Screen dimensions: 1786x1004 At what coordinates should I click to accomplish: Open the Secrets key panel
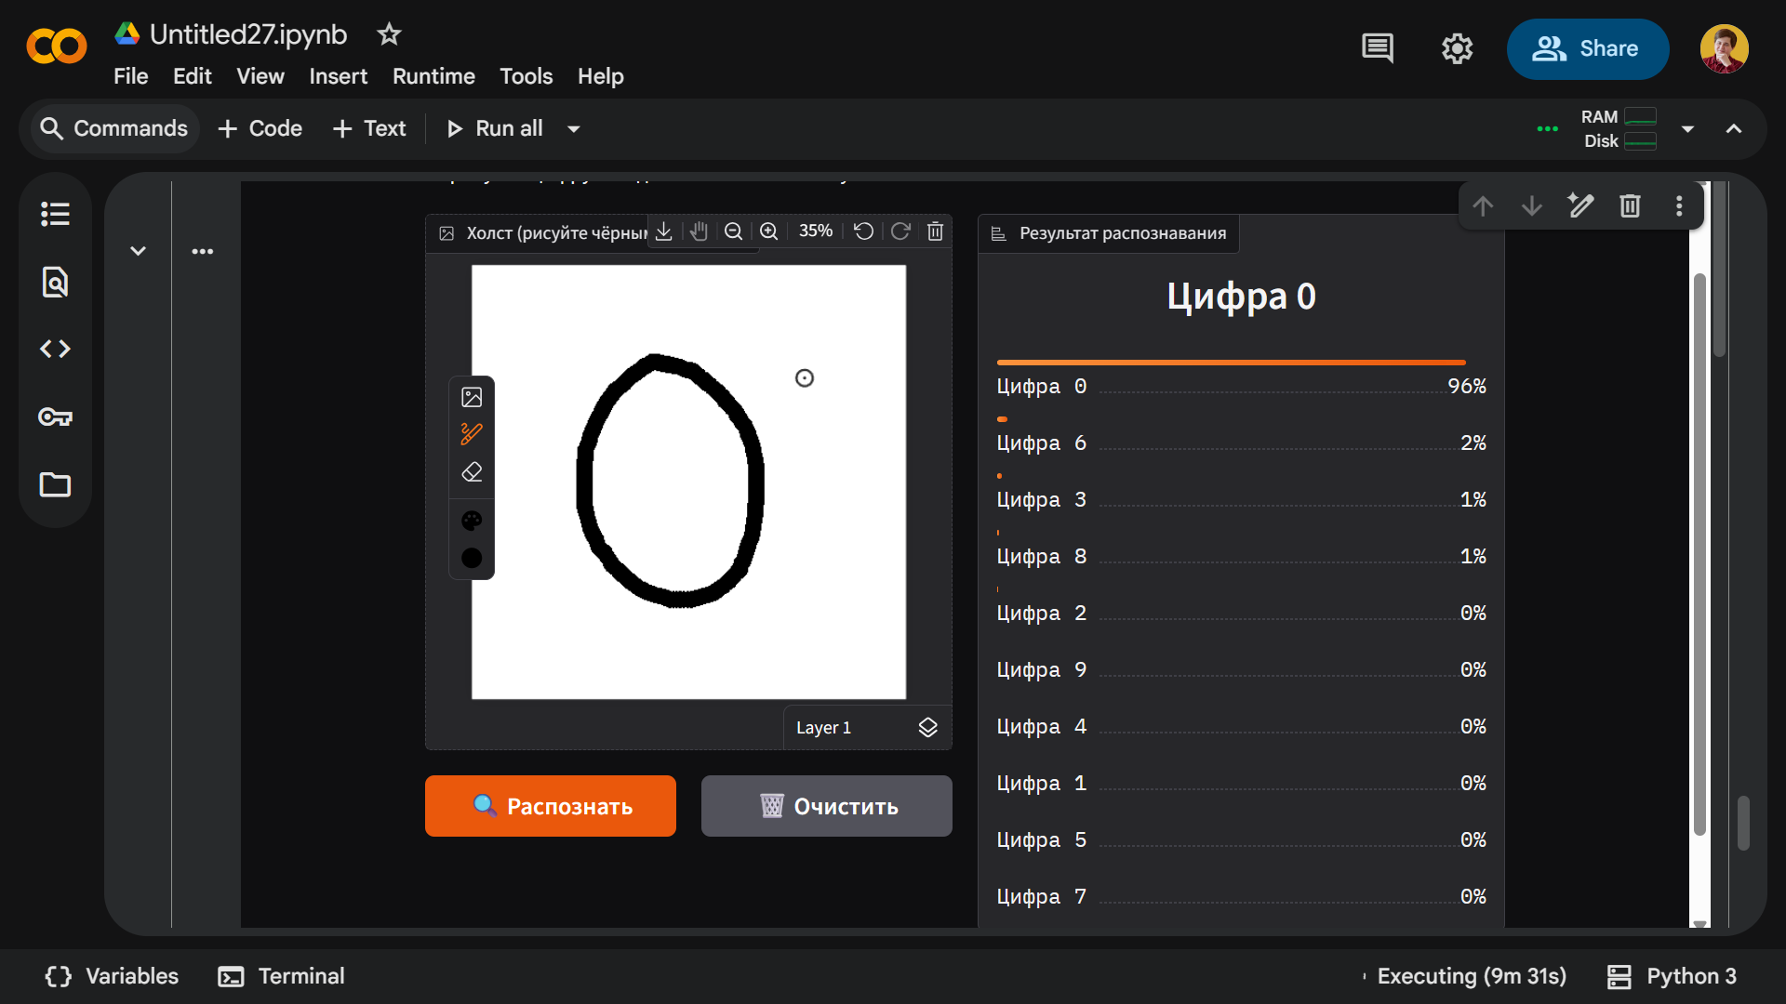pyautogui.click(x=55, y=416)
